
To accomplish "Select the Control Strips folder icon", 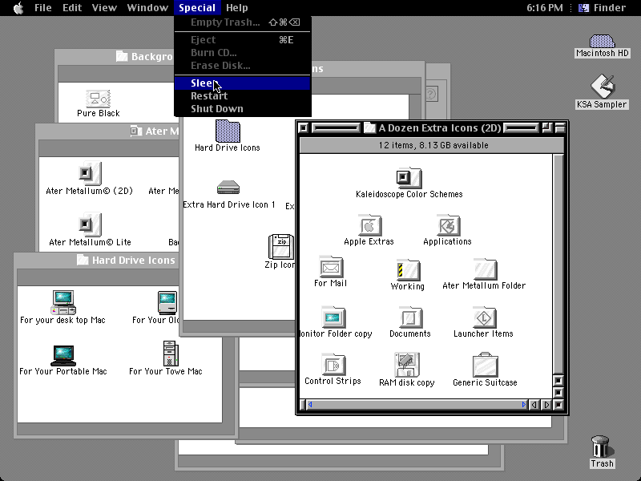I will click(x=333, y=365).
